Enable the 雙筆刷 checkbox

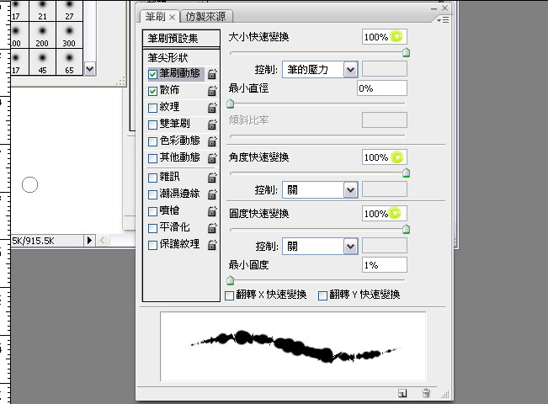pyautogui.click(x=152, y=125)
